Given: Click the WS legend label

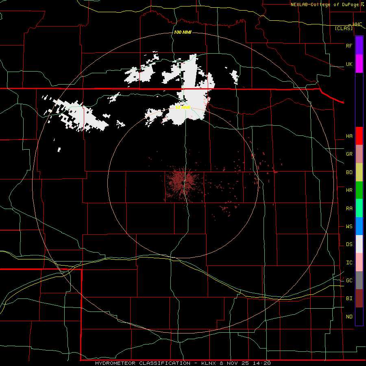Looking at the screenshot, I should pyautogui.click(x=349, y=227).
